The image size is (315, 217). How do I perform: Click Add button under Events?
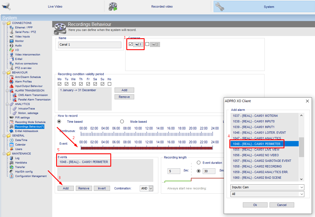[66, 188]
